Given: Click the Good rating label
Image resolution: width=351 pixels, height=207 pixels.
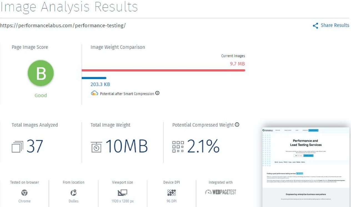Looking at the screenshot, I should (41, 95).
